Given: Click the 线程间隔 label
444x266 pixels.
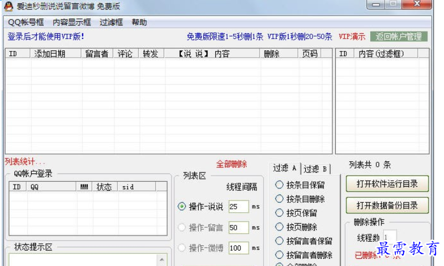Looking at the screenshot, I should tap(241, 187).
